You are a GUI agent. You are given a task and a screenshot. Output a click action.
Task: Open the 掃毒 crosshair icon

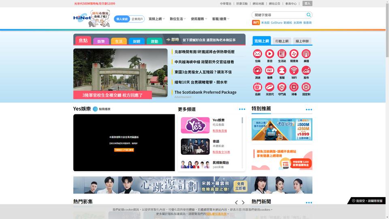(x=294, y=87)
